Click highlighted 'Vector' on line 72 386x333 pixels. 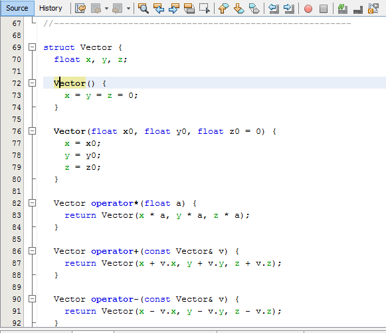[70, 83]
